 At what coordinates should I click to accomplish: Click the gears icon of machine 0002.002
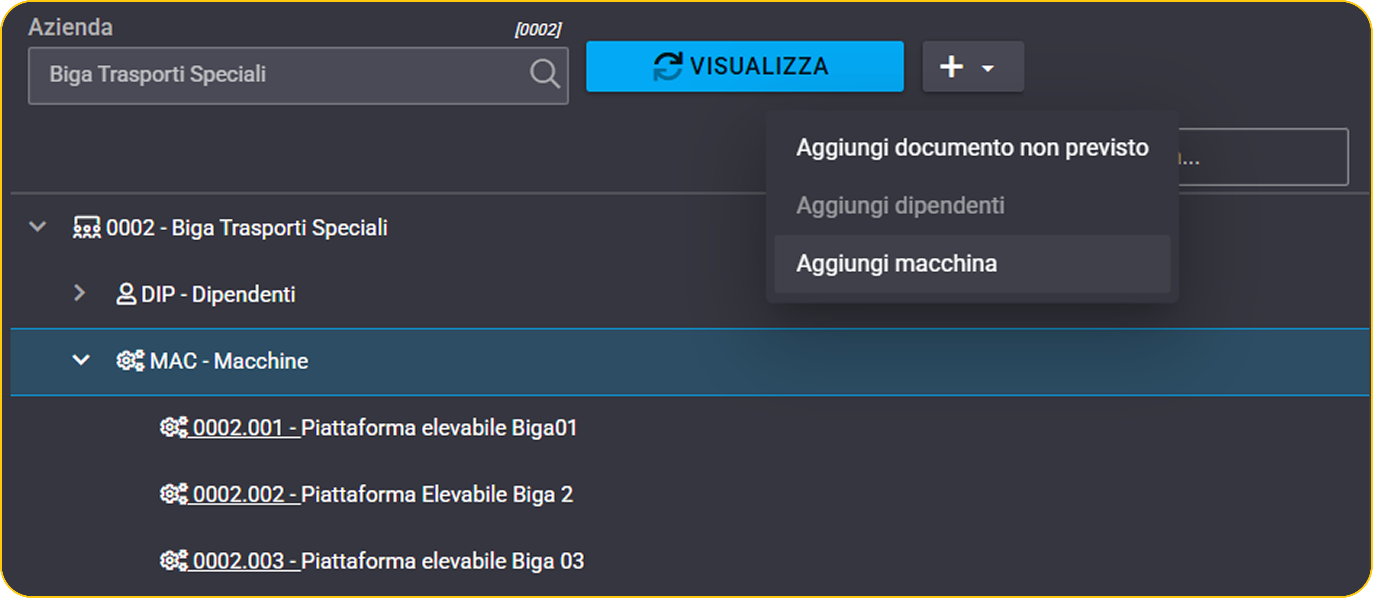[174, 494]
